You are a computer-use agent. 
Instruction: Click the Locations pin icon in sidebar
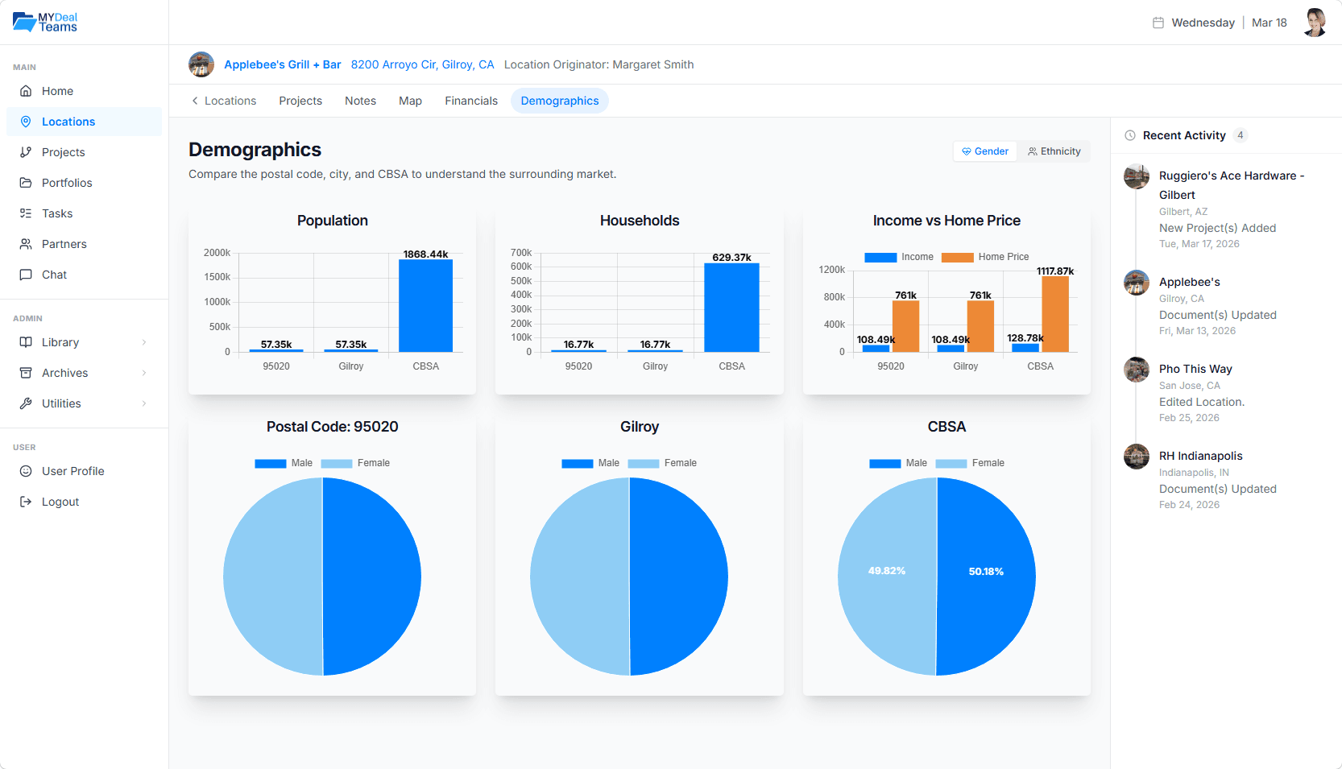coord(26,122)
